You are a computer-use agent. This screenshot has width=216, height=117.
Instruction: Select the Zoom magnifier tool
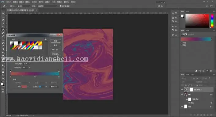click(x=3, y=75)
